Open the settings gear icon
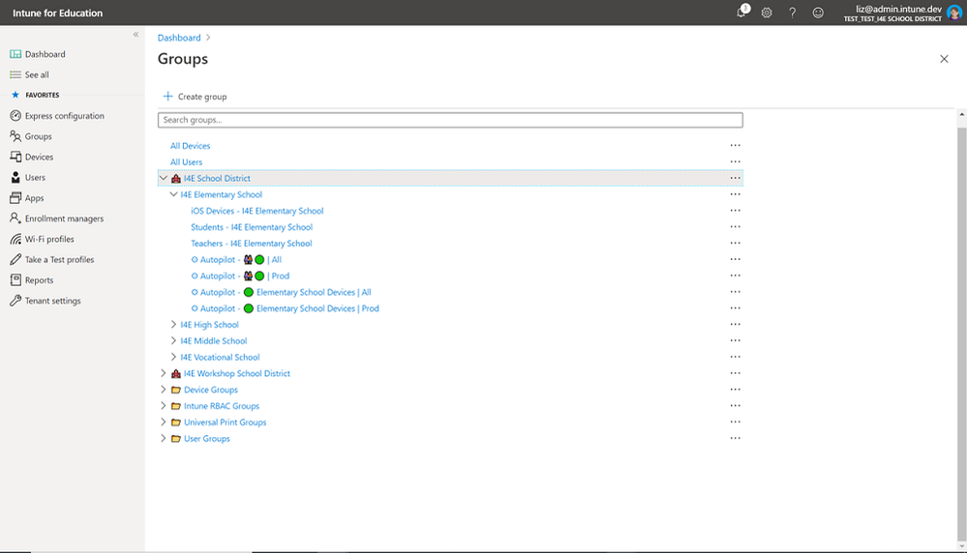Screen dimensions: 967x553 pos(767,13)
